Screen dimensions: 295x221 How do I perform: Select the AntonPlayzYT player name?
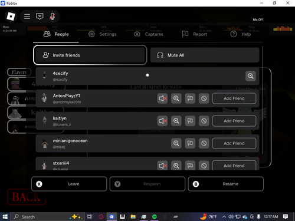tap(67, 95)
